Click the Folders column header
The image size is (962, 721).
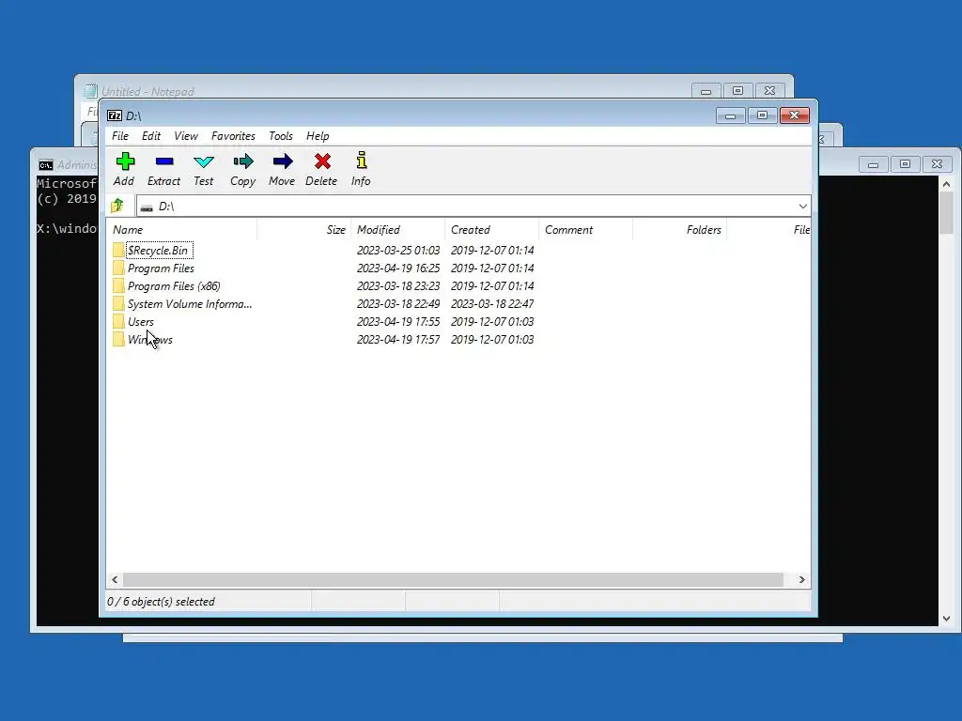click(x=679, y=230)
